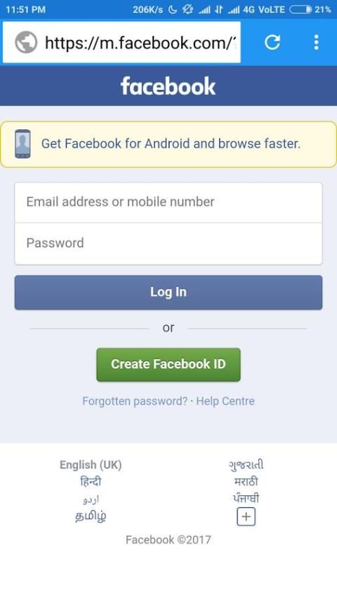The image size is (337, 600).
Task: Tap Create Facebook ID button
Action: [168, 364]
